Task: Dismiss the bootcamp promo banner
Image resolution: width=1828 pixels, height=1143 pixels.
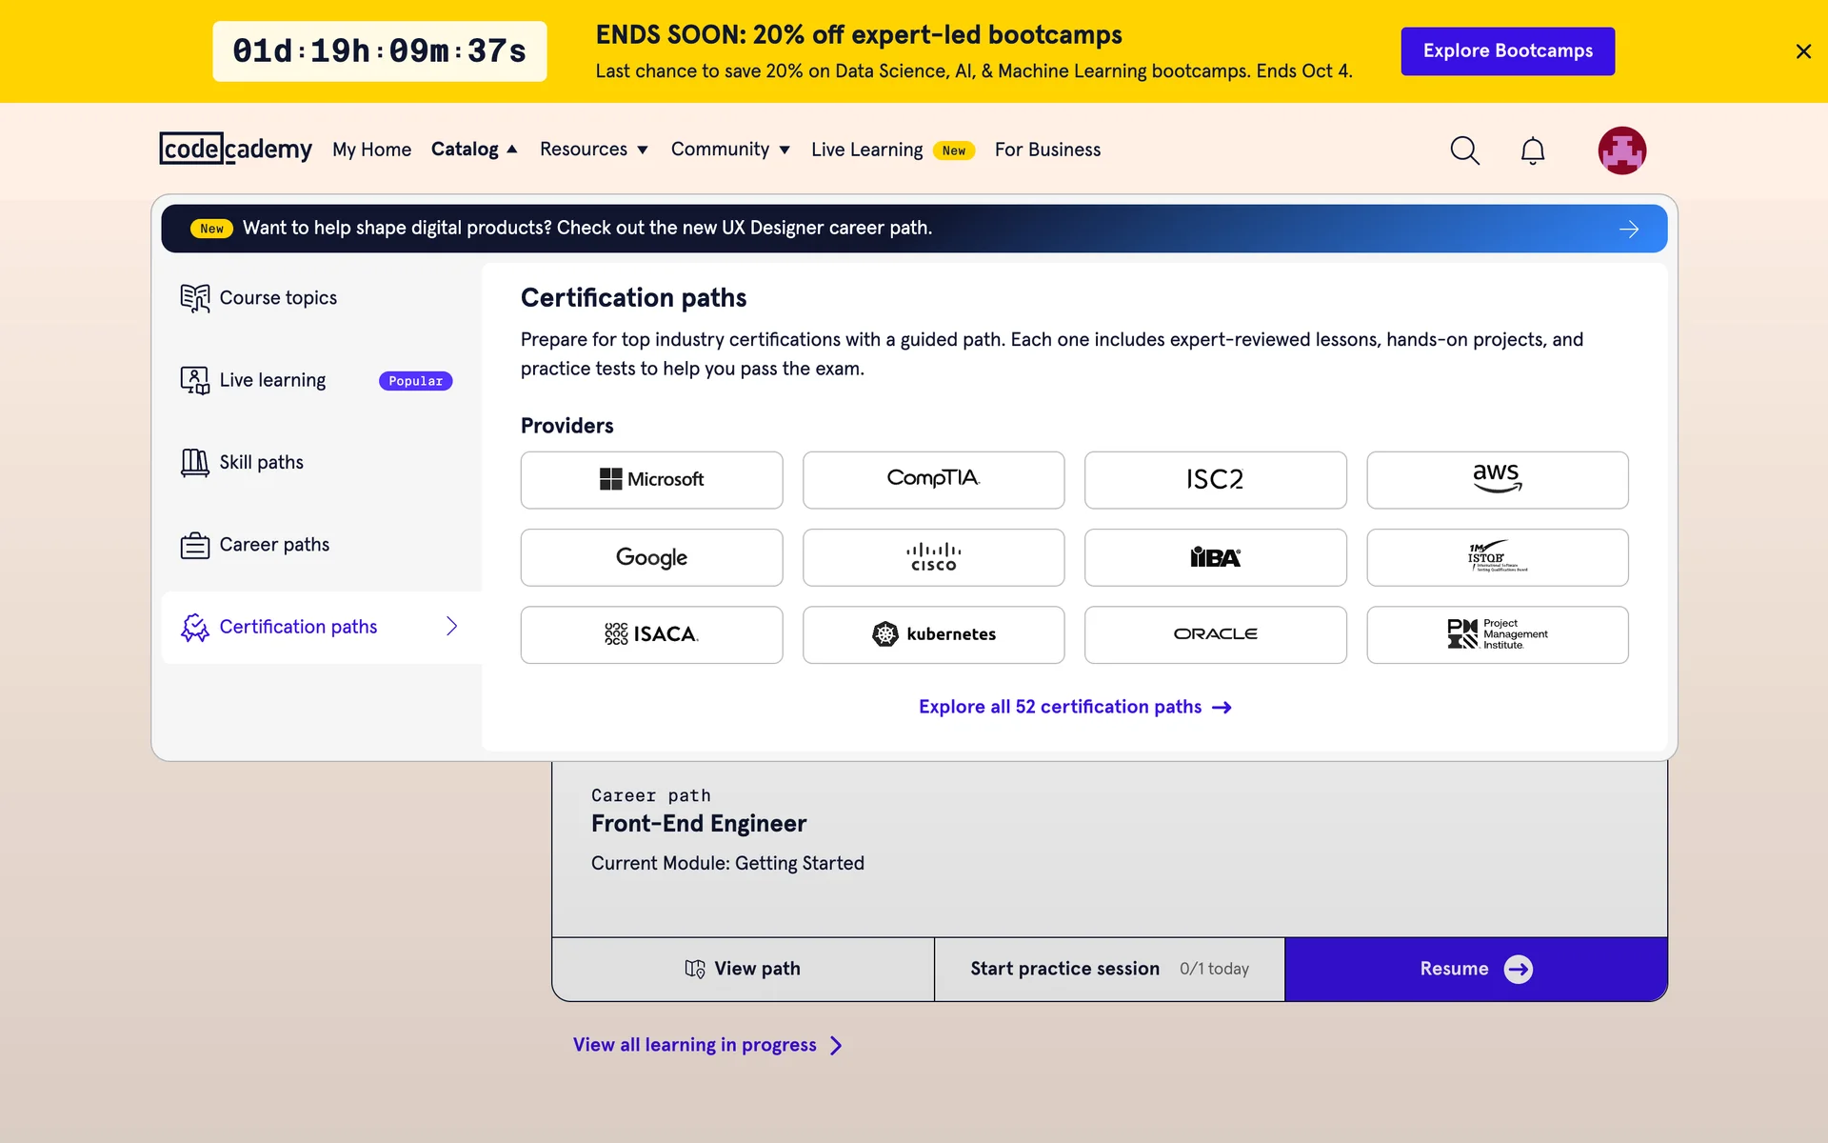Action: pyautogui.click(x=1803, y=51)
